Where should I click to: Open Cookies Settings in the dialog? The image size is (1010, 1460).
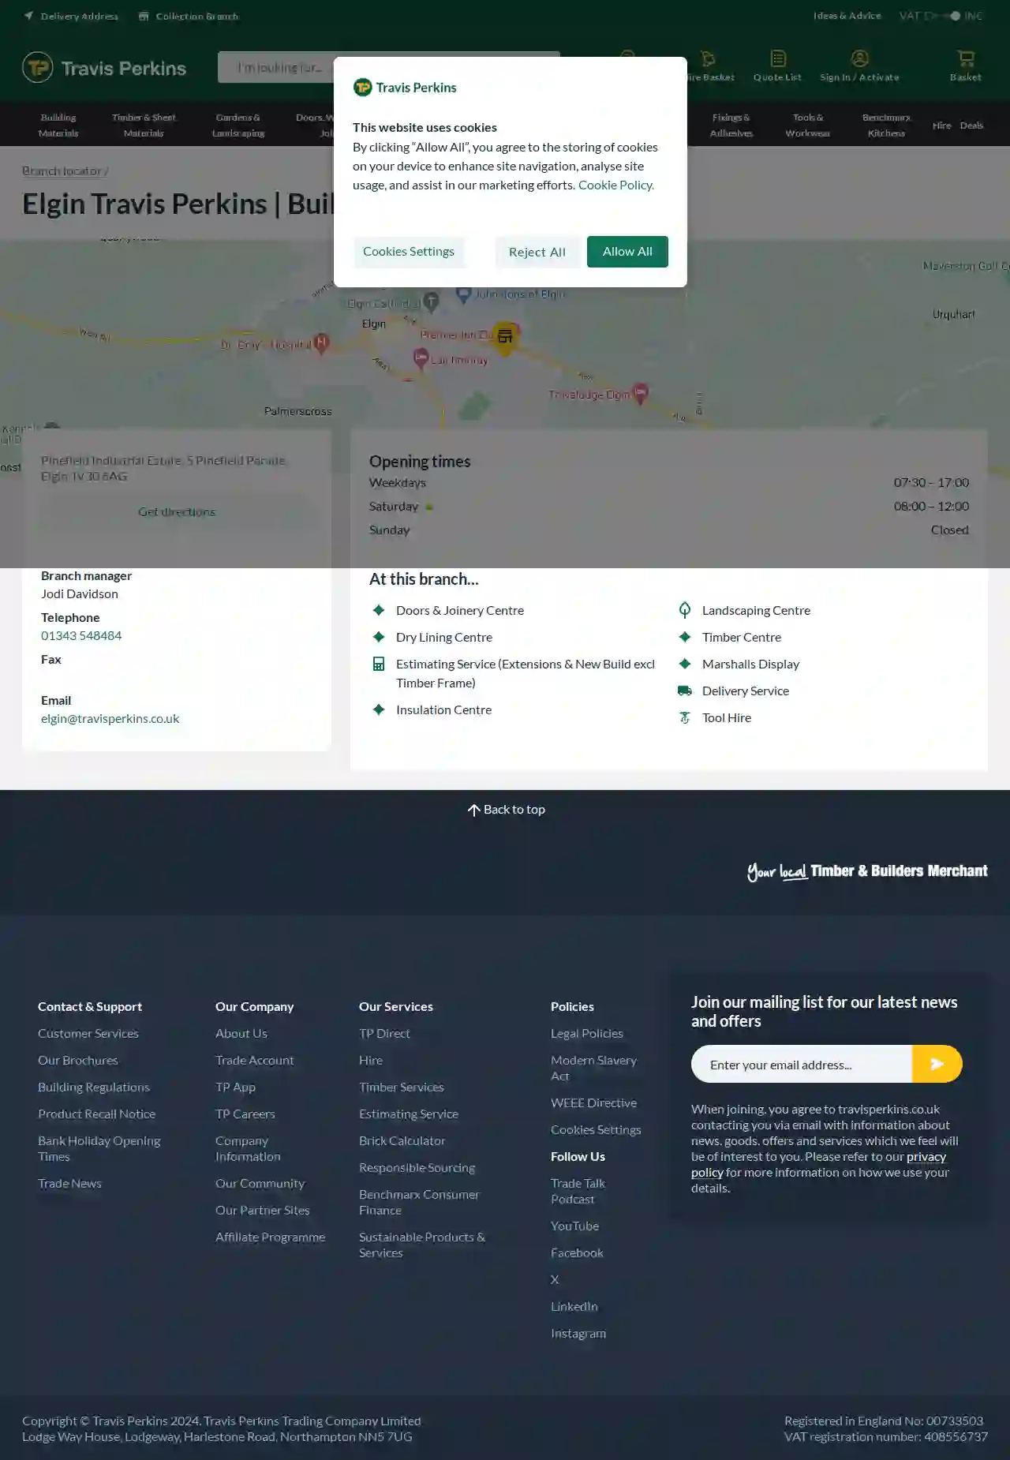[409, 252]
